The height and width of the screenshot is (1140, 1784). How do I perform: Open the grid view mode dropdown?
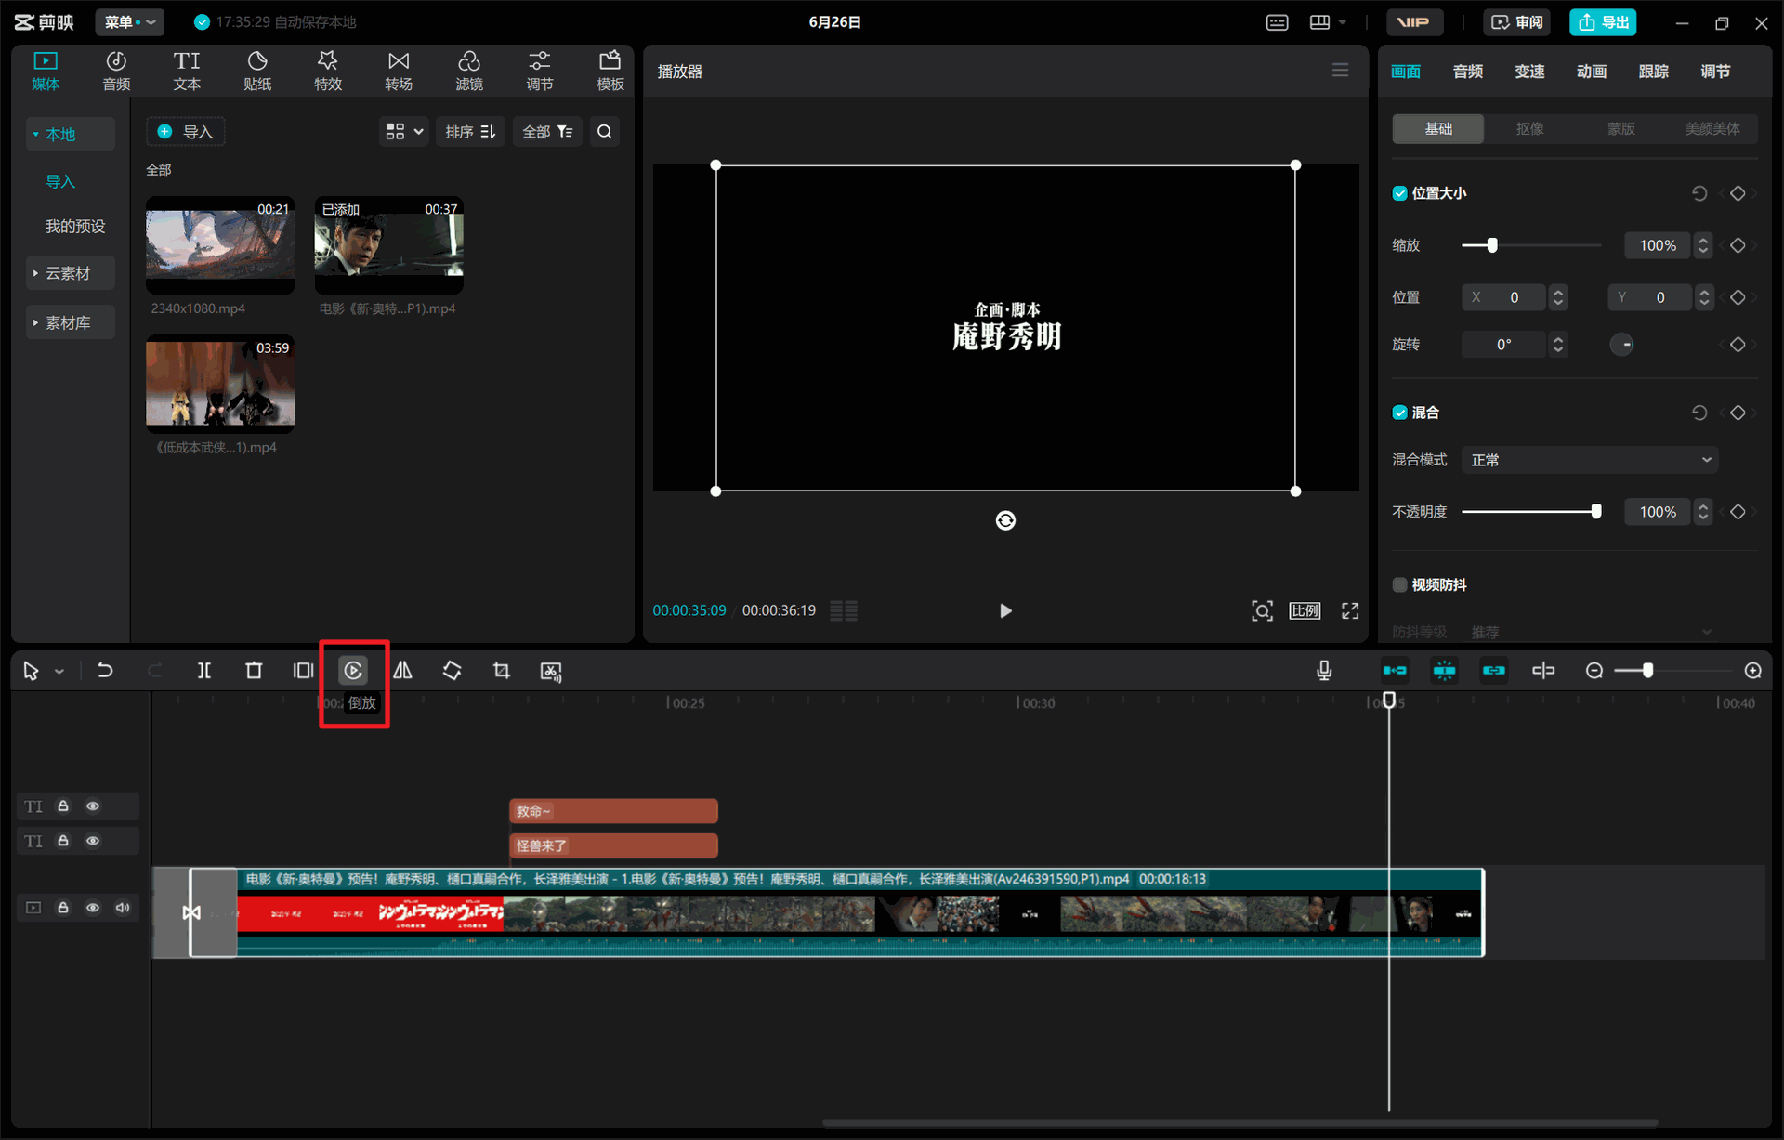coord(404,132)
